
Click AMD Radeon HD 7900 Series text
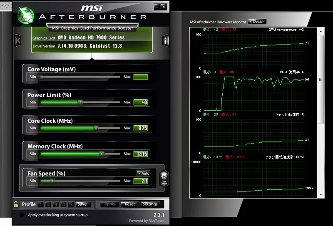click(x=91, y=37)
